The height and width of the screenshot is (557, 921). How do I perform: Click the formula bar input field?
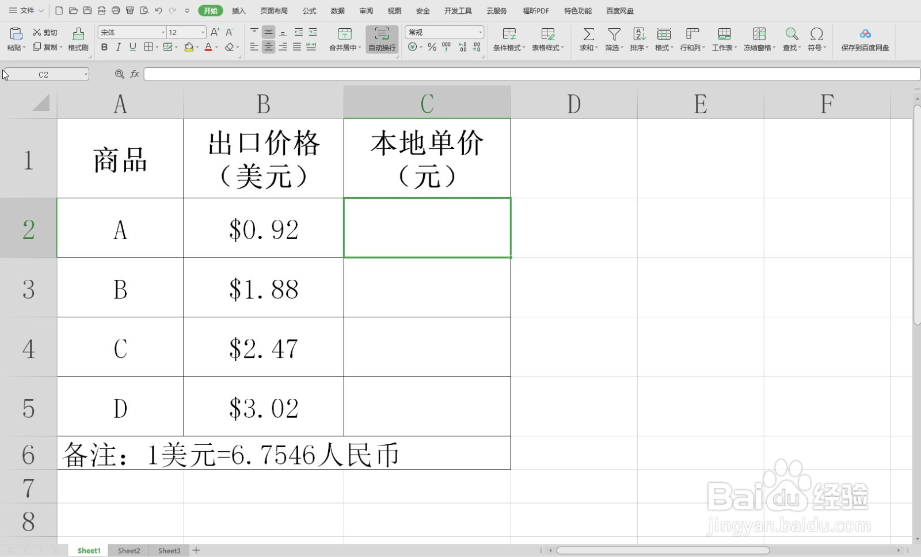coord(532,74)
